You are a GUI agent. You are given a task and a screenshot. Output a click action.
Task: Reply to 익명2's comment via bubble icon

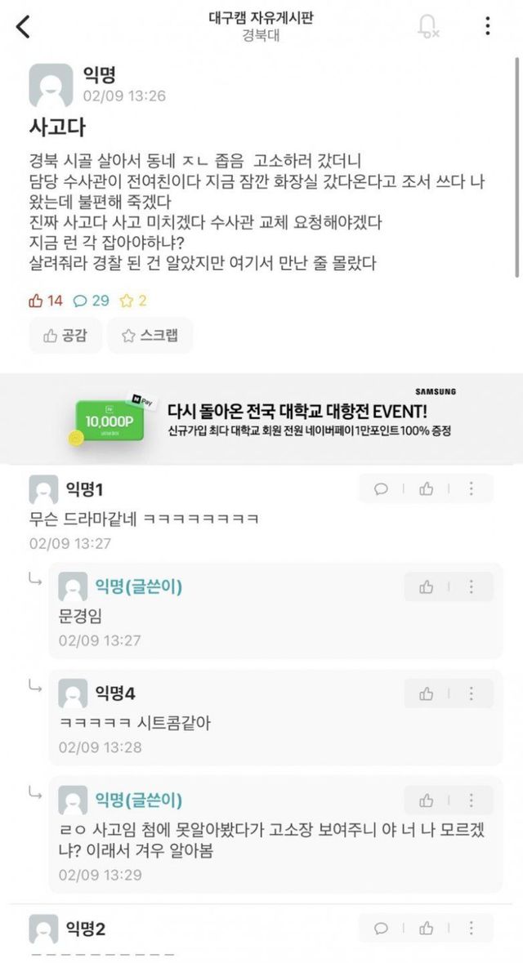click(x=381, y=929)
